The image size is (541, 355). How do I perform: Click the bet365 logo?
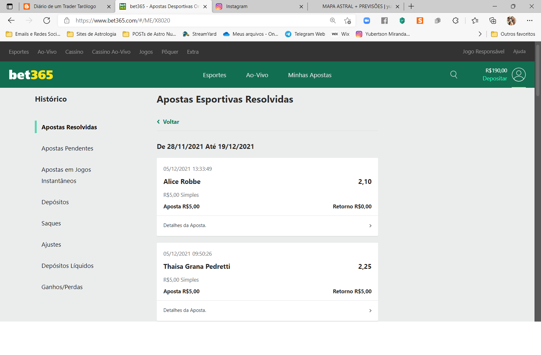tap(31, 75)
